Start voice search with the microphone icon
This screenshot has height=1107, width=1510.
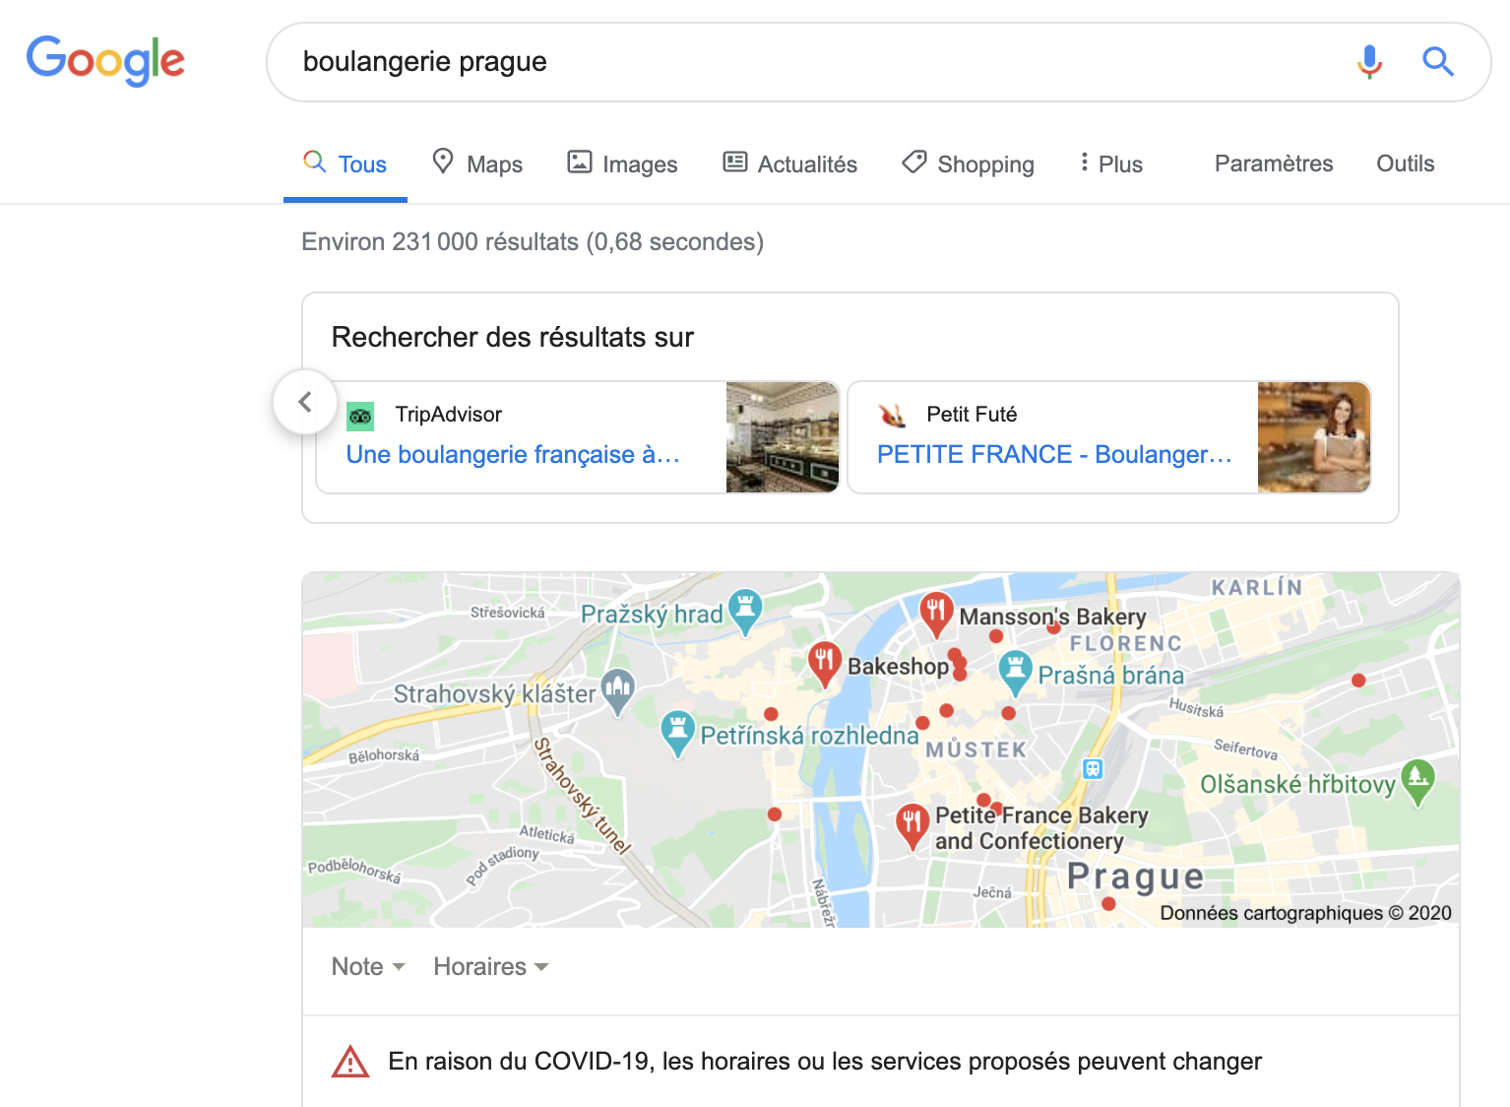click(1369, 61)
